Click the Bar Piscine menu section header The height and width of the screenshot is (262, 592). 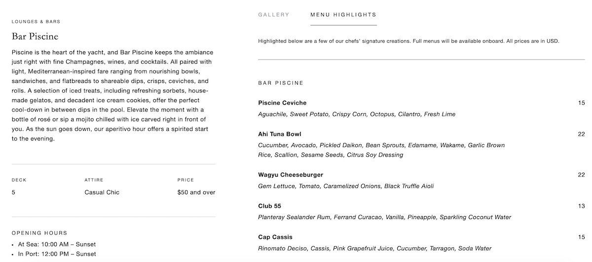pyautogui.click(x=281, y=83)
